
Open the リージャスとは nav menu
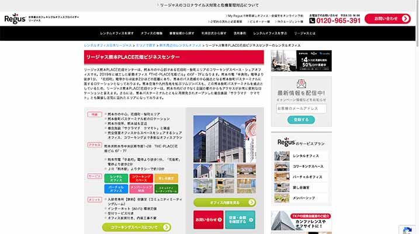coord(304,34)
